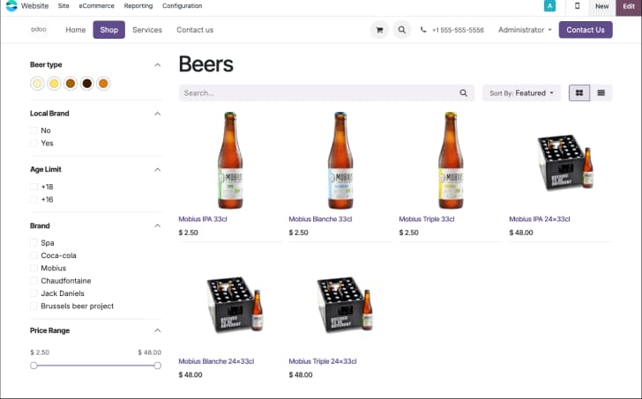Click the Mobius IPA 33cl bottle image
The image size is (642, 399).
point(230,160)
